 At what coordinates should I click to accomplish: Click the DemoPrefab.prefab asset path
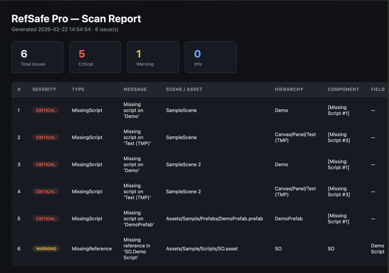click(214, 219)
